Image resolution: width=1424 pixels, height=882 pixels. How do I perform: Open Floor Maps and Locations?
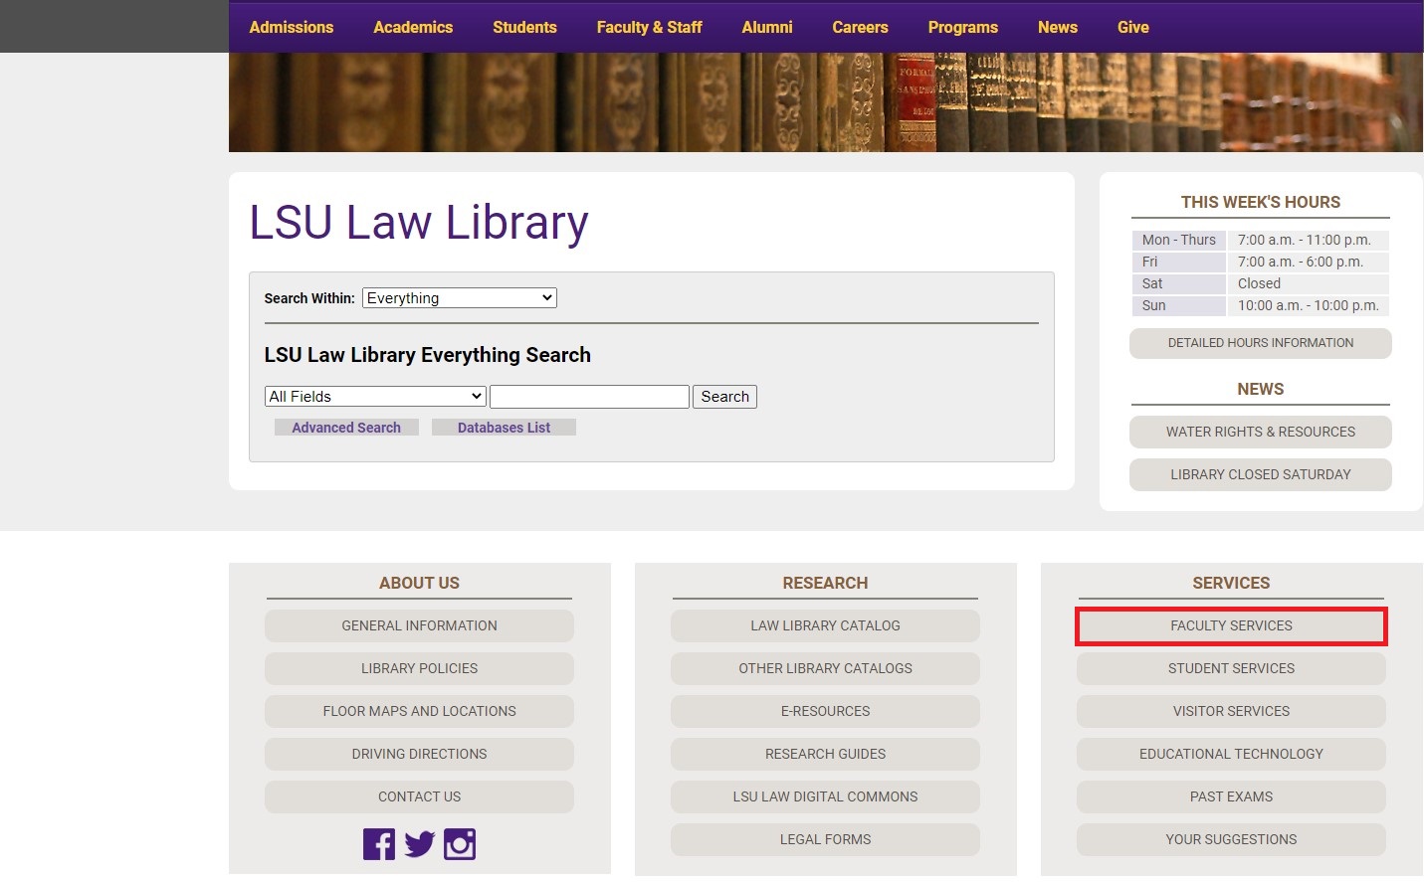click(419, 711)
